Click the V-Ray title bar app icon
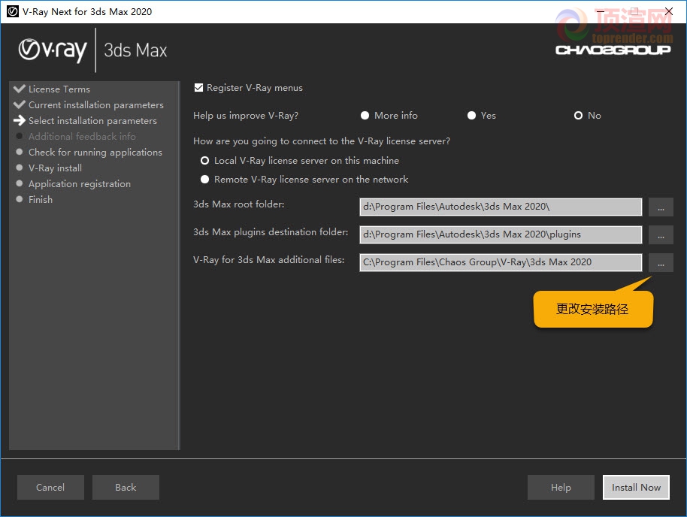The image size is (687, 517). (12, 11)
